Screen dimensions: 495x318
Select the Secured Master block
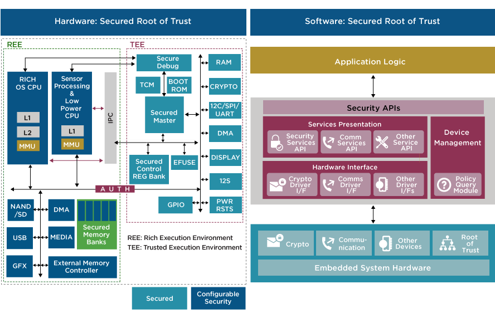[x=164, y=116]
